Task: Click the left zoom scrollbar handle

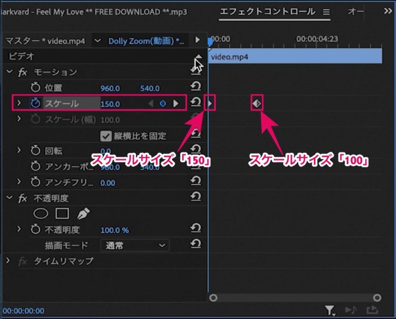Action: tap(213, 298)
